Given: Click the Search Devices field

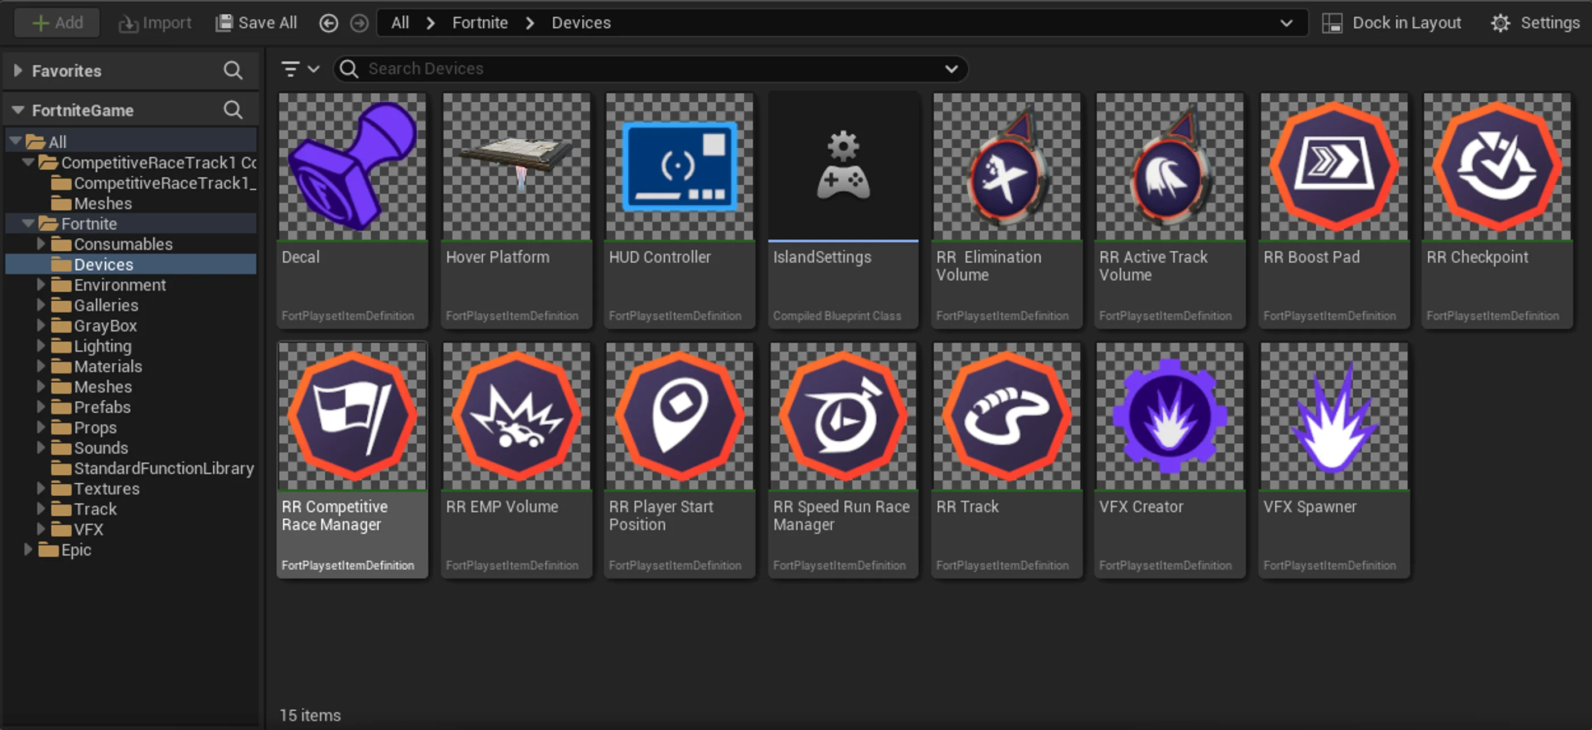Looking at the screenshot, I should [650, 69].
